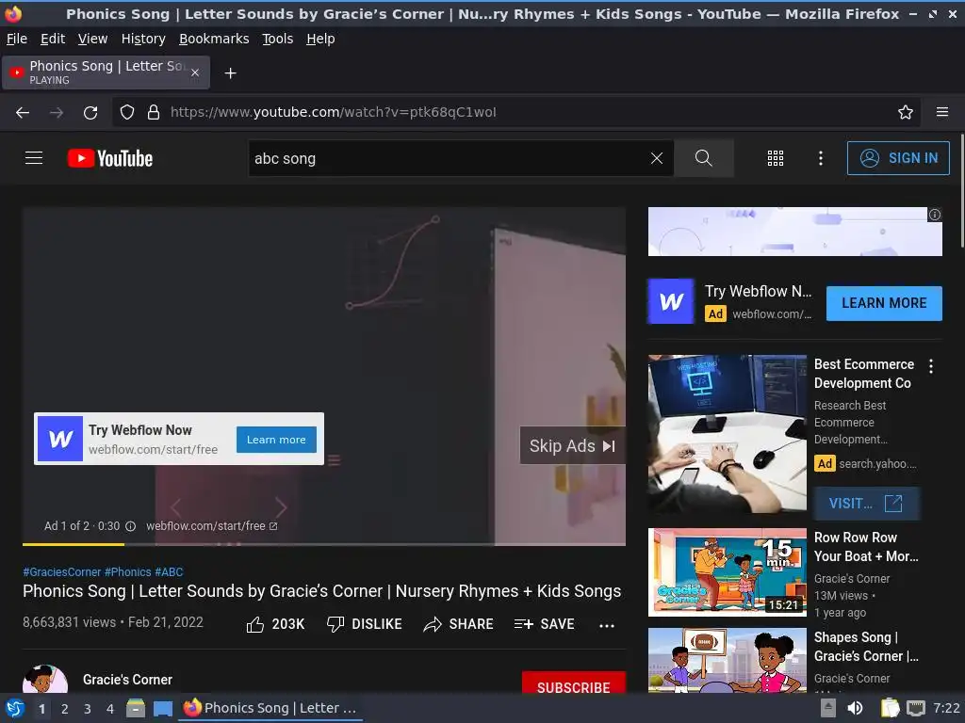Open a new browser tab
Image resolution: width=965 pixels, height=723 pixels.
230,73
